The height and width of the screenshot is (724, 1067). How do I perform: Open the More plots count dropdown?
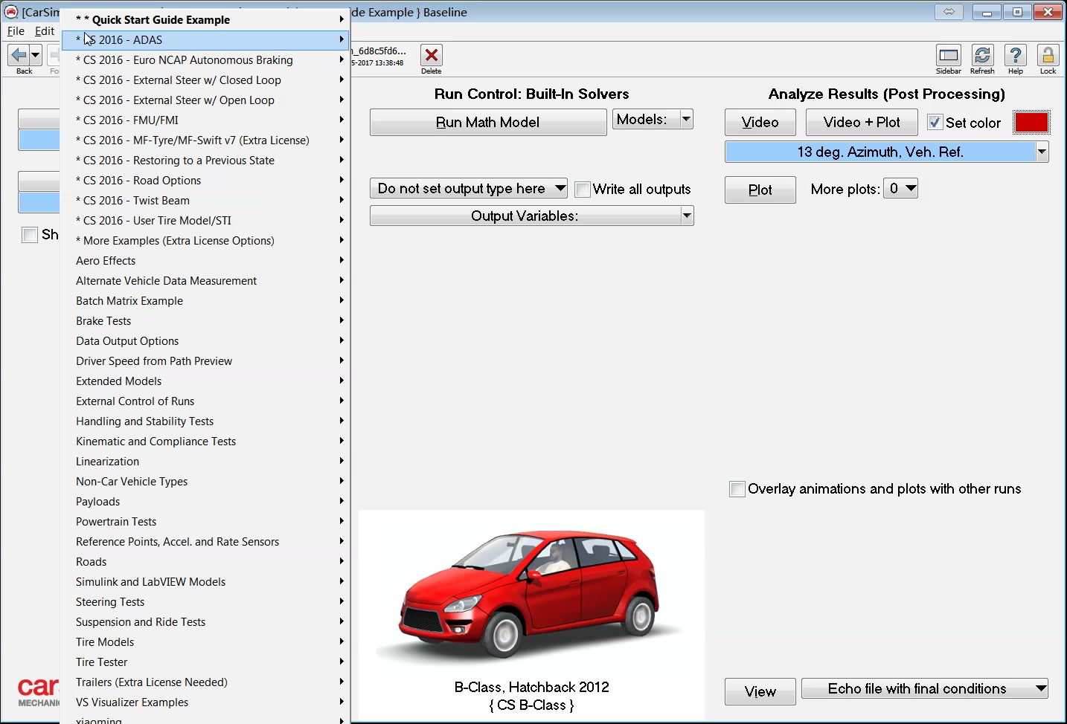(901, 189)
